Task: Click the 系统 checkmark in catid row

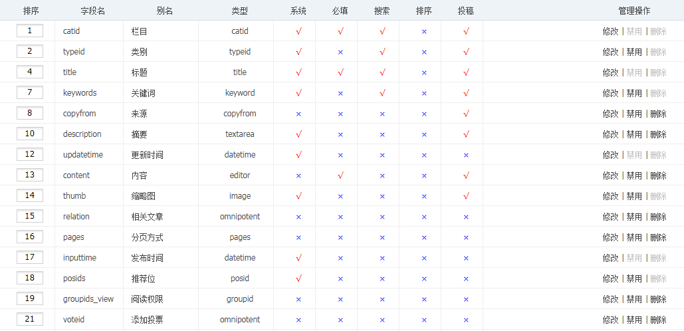Action: [x=299, y=31]
